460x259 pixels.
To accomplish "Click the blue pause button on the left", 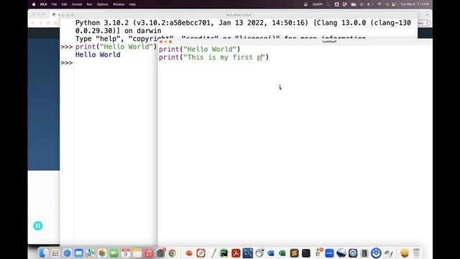I will (38, 225).
